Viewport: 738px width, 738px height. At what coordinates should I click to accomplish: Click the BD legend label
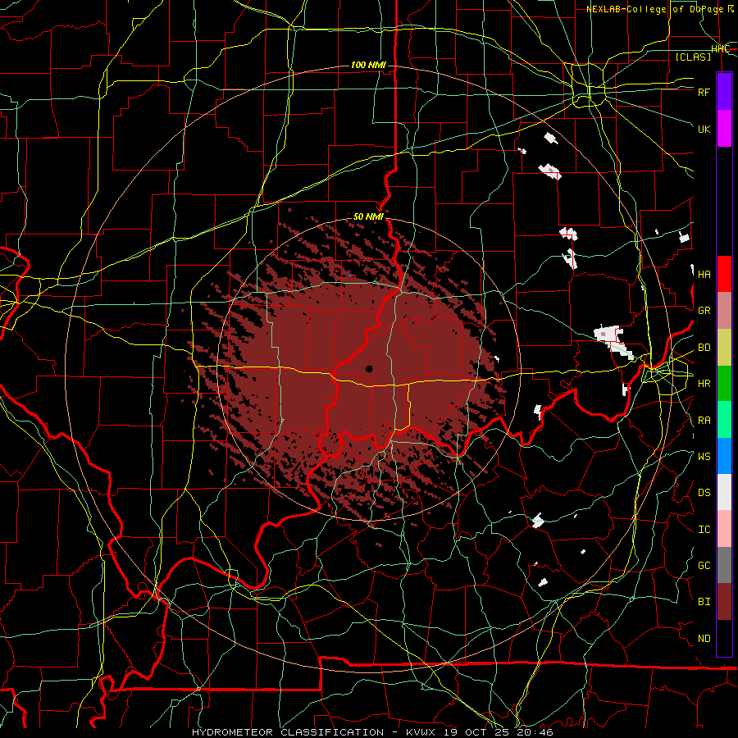[704, 348]
